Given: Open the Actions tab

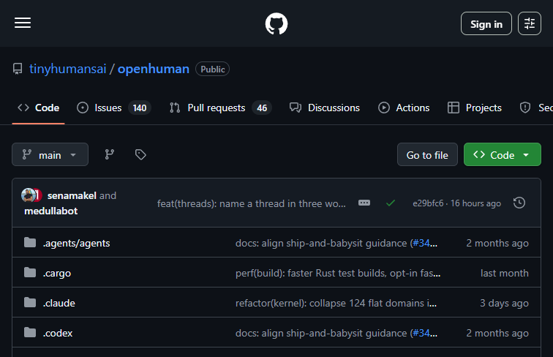Looking at the screenshot, I should point(404,108).
